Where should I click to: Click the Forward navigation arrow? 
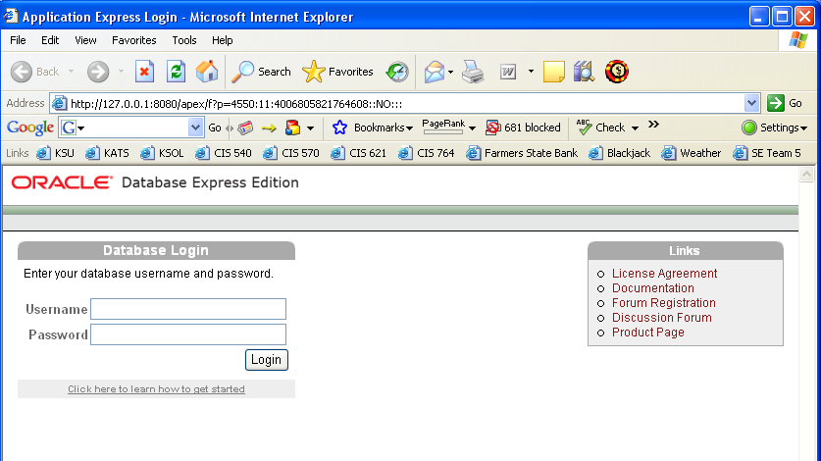click(x=98, y=72)
